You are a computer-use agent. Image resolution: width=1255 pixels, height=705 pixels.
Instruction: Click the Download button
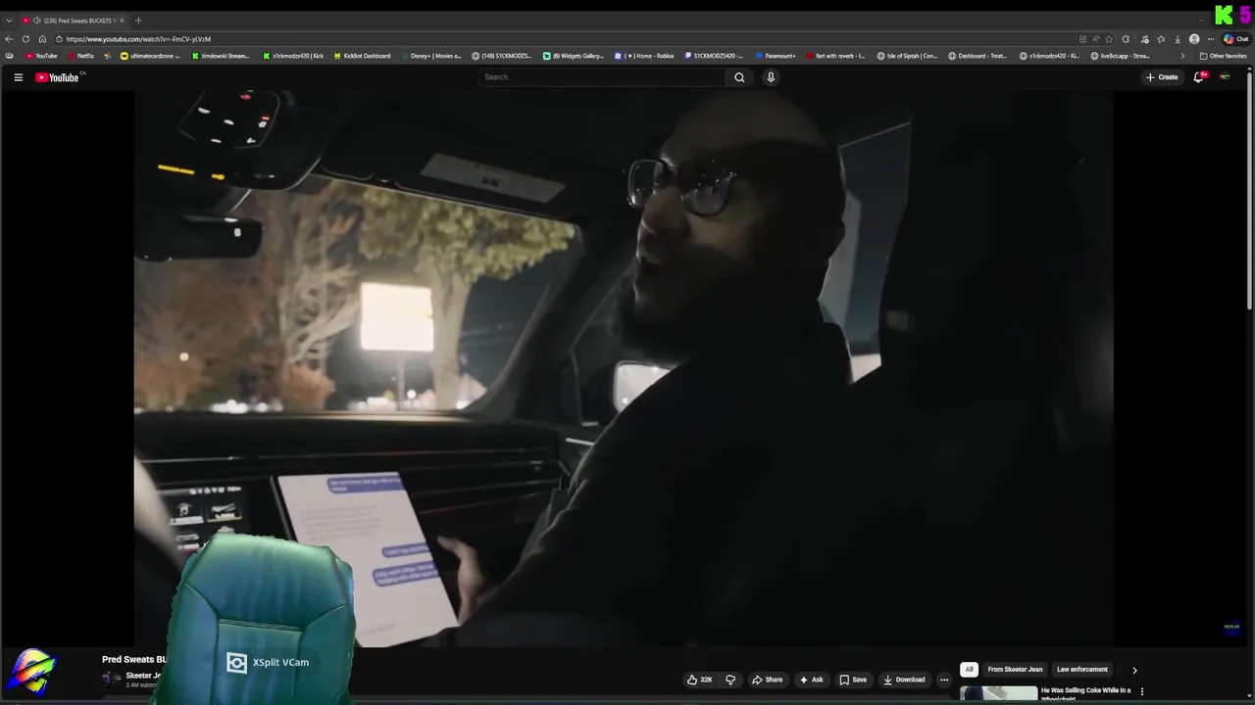904,680
